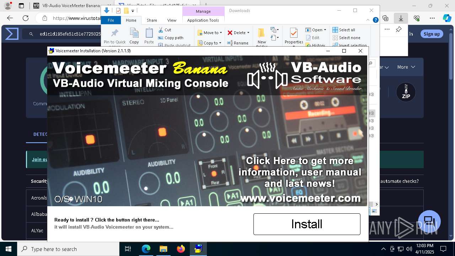Expand the VirusTotal More dropdown
This screenshot has width=455, height=256.
(406, 67)
